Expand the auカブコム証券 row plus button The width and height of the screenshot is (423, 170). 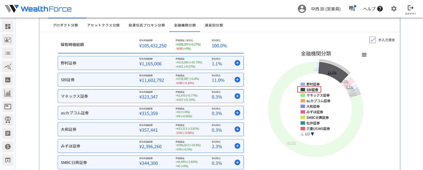coord(237,113)
